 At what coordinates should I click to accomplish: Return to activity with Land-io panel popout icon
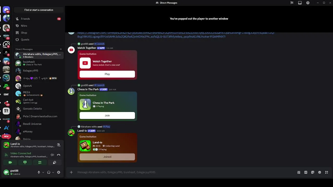[59, 145]
